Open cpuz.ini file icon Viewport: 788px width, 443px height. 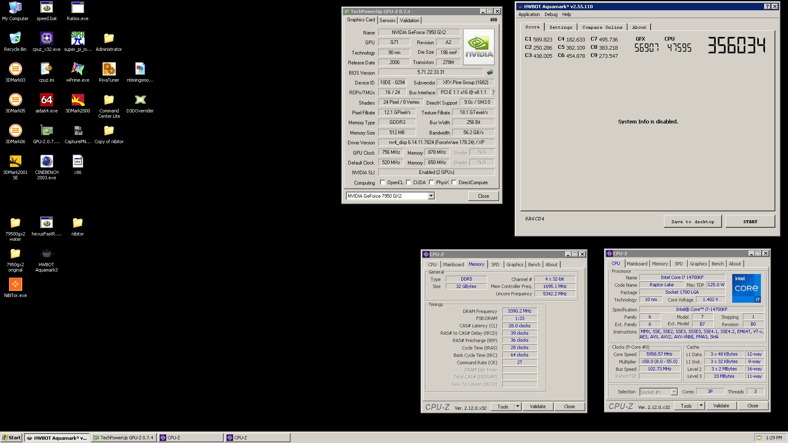coord(46,73)
